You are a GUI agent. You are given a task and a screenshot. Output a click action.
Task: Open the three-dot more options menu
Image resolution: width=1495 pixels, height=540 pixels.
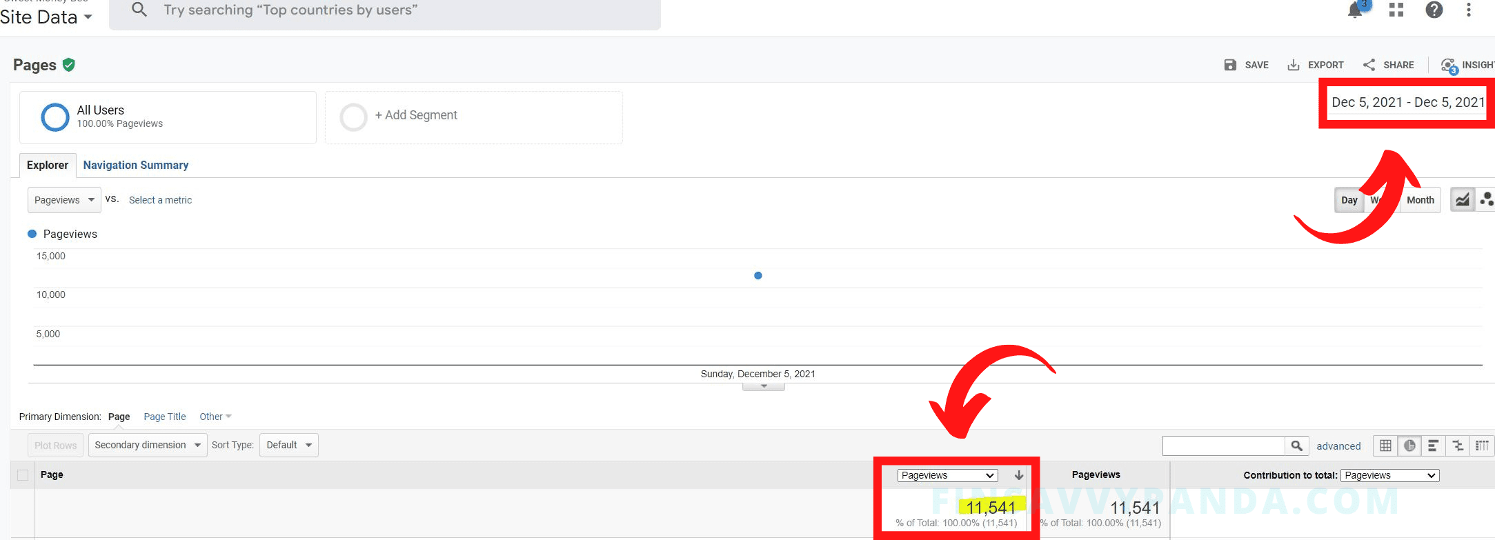[1468, 10]
